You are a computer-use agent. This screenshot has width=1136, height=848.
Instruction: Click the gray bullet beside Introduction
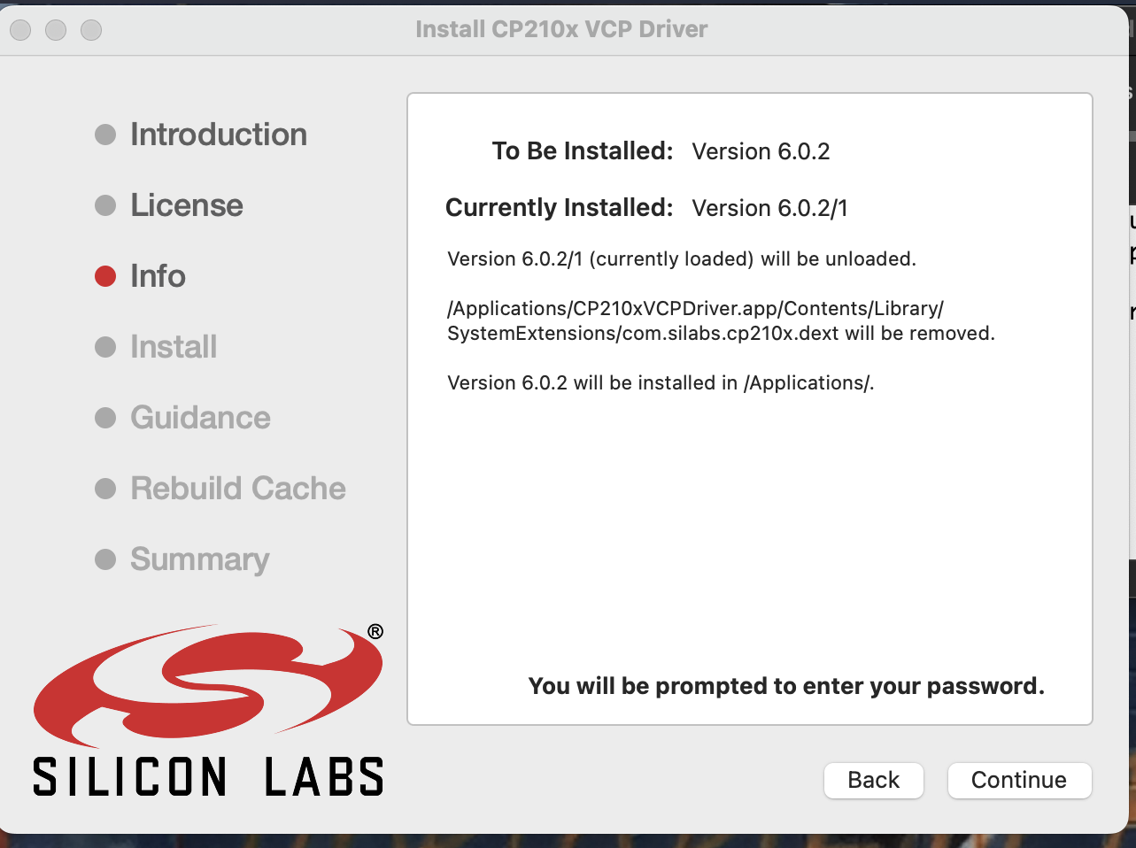click(105, 135)
